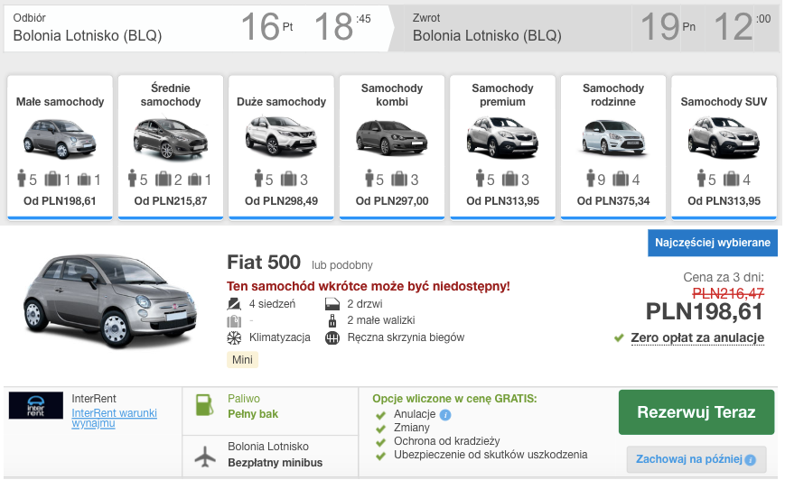The image size is (785, 480).
Task: Click the Rezerwuj Teraz button
Action: coord(696,412)
